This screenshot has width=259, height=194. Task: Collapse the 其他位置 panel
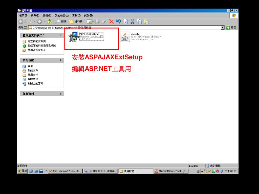[x=61, y=60]
